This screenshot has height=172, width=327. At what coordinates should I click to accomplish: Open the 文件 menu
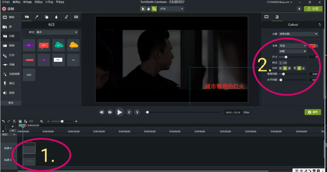pyautogui.click(x=5, y=2)
